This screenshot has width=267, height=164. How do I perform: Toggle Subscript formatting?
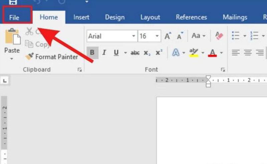(147, 53)
